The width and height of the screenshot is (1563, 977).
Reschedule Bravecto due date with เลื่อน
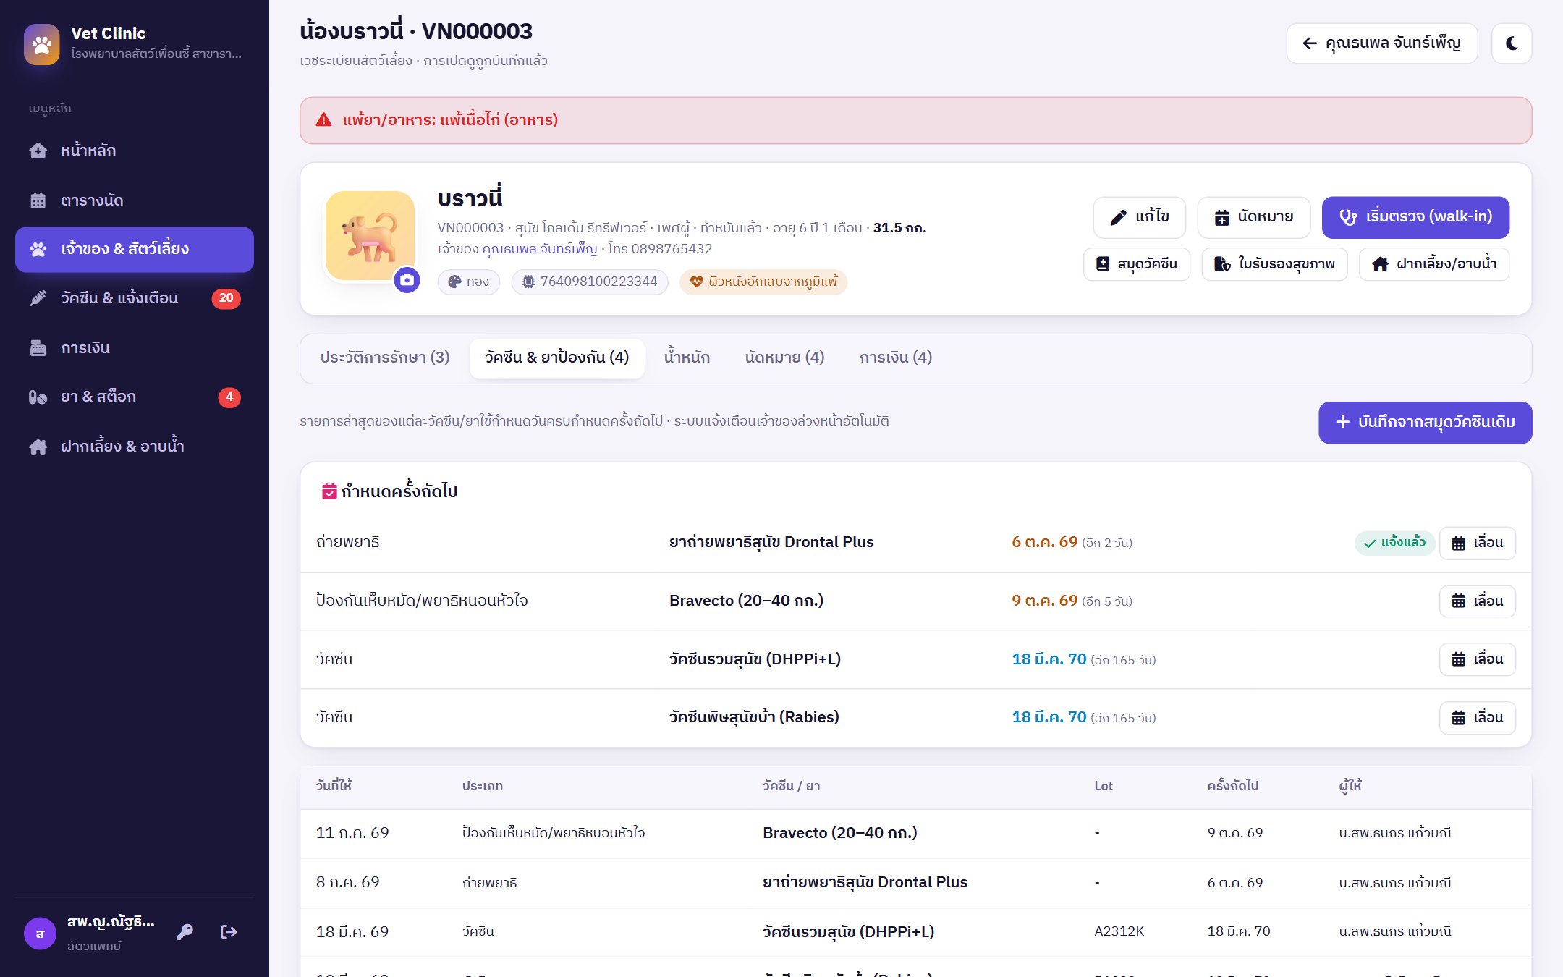(1477, 601)
